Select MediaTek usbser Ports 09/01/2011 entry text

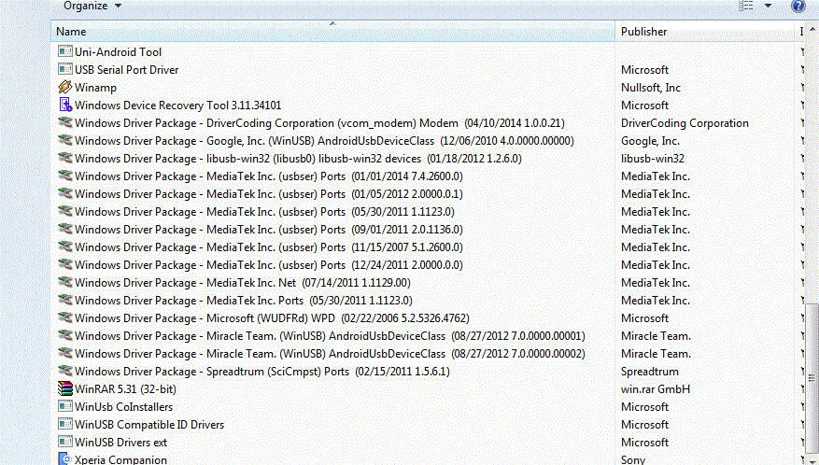(269, 230)
